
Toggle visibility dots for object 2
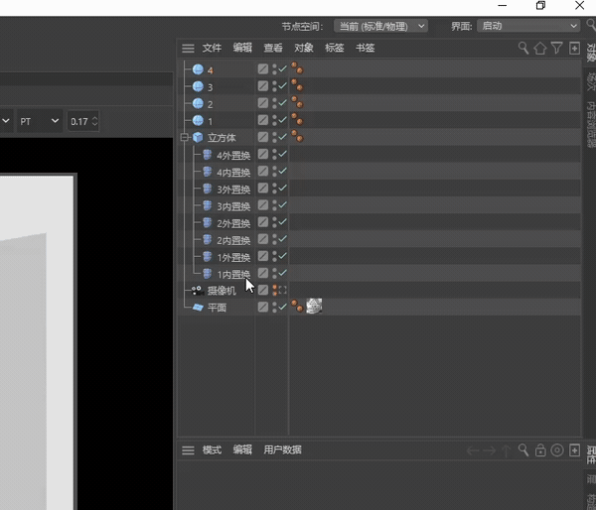click(x=274, y=103)
